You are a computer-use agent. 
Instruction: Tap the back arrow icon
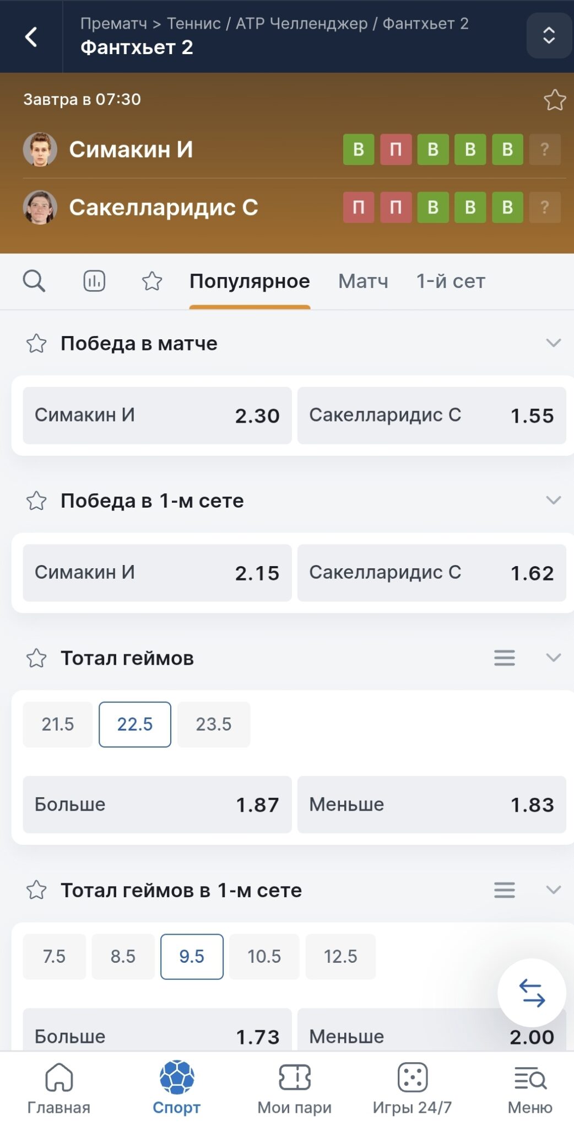[x=31, y=37]
